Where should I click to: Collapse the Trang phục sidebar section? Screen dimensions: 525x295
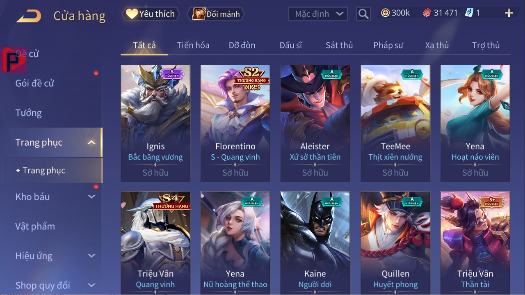[x=91, y=142]
